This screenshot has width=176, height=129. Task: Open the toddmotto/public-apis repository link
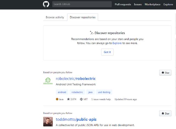pos(76,119)
